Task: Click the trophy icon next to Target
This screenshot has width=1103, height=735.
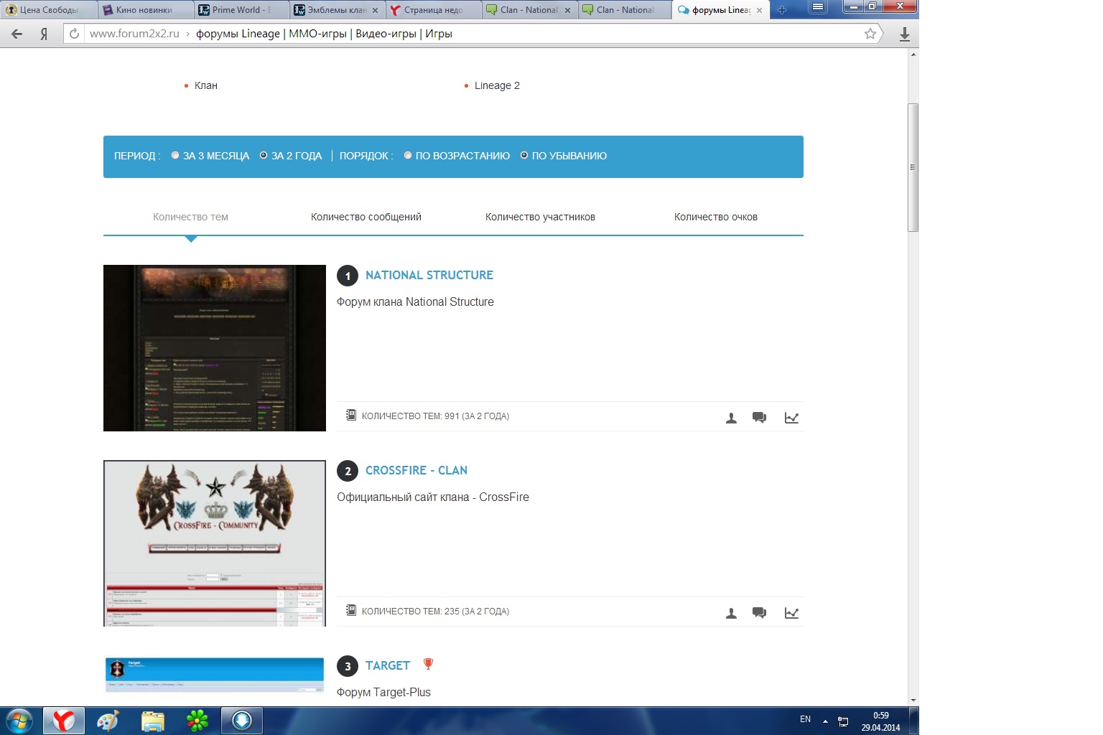Action: pos(428,664)
